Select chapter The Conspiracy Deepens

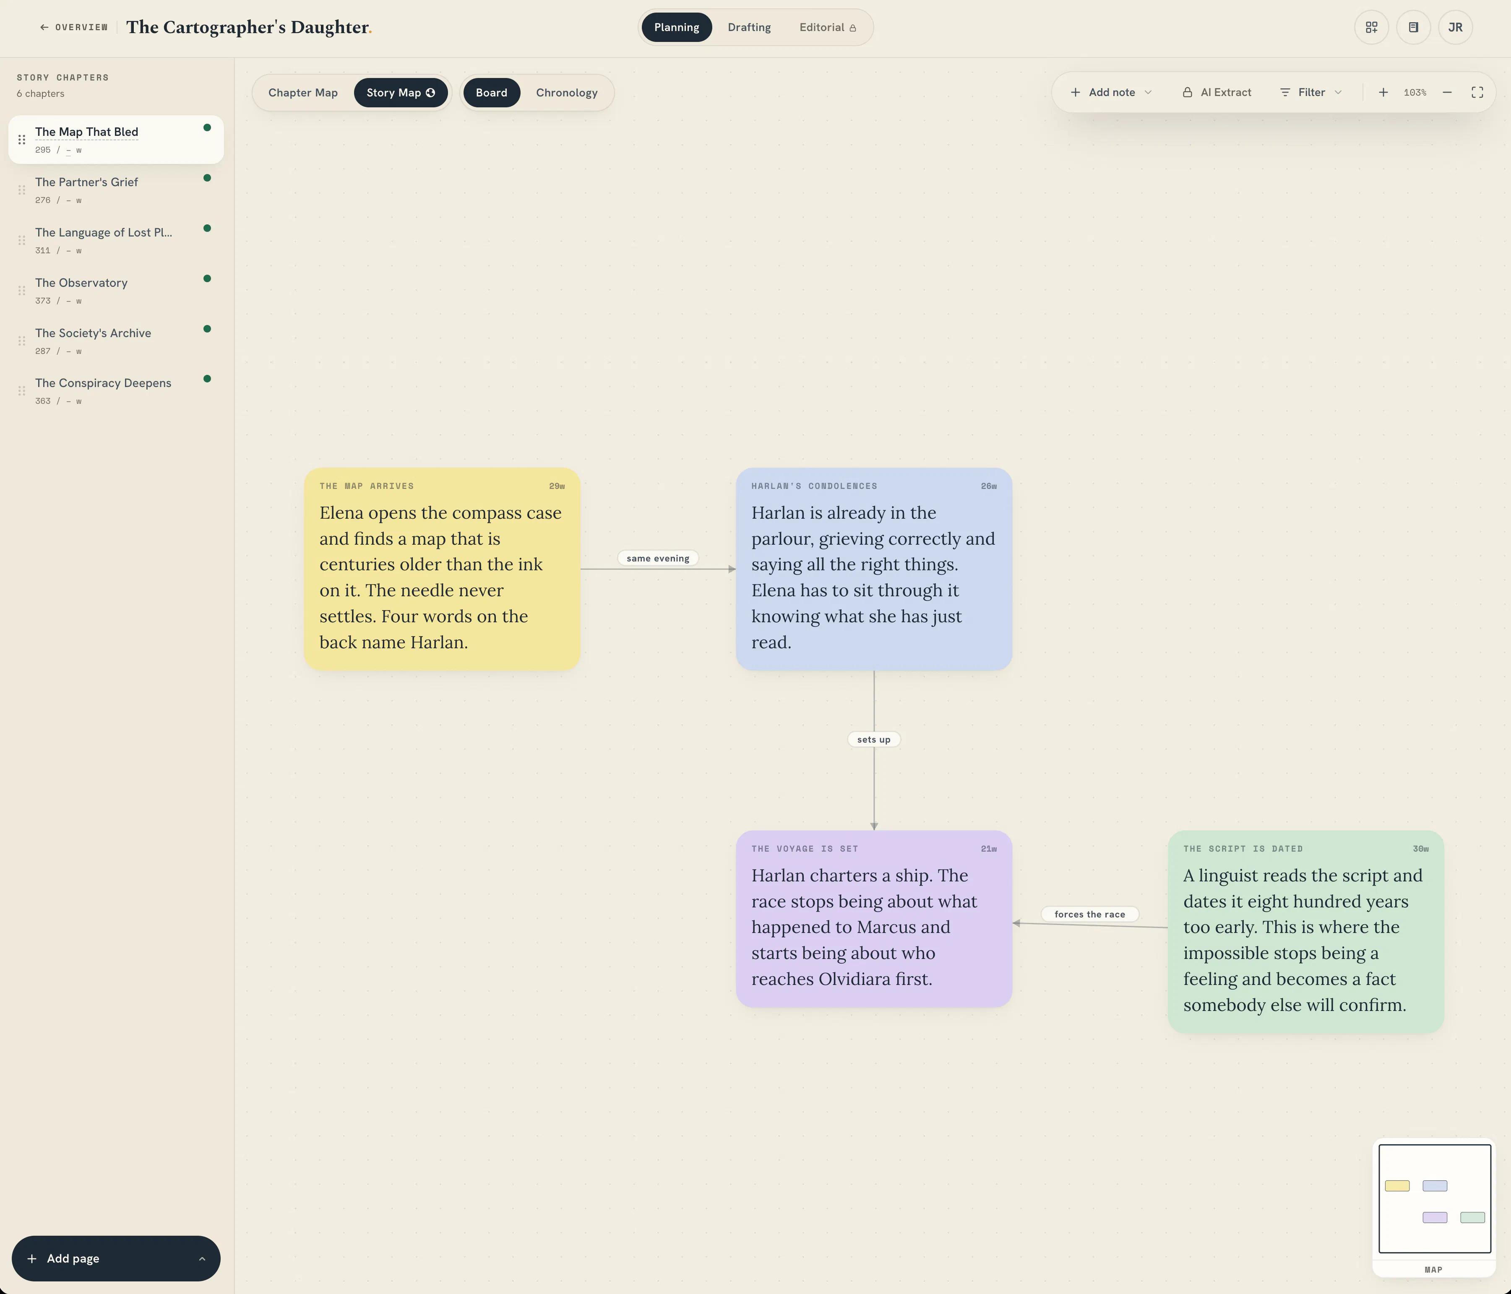click(x=116, y=391)
